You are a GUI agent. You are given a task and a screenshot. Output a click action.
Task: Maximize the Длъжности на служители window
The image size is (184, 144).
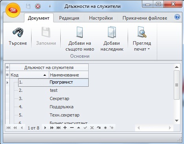158,4
